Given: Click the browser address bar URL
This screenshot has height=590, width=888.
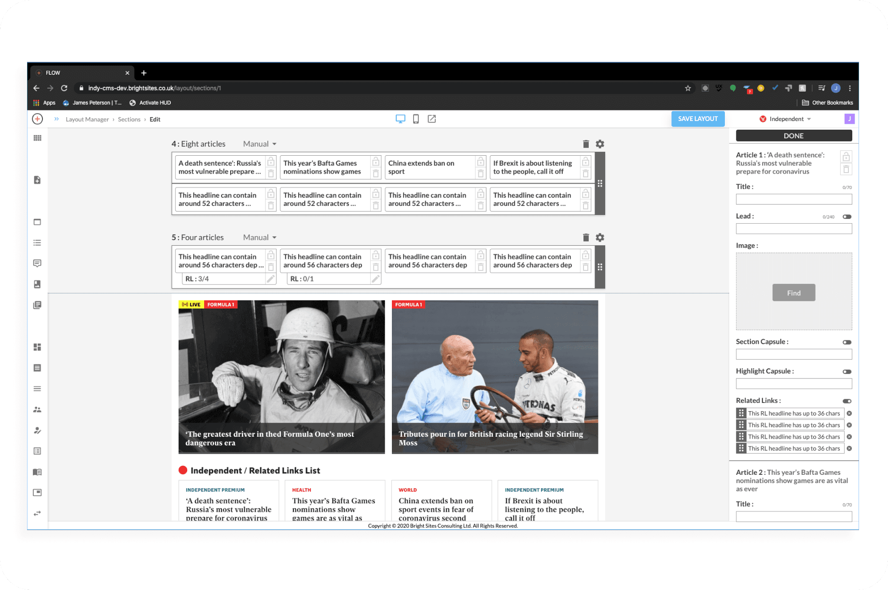Looking at the screenshot, I should pyautogui.click(x=154, y=88).
